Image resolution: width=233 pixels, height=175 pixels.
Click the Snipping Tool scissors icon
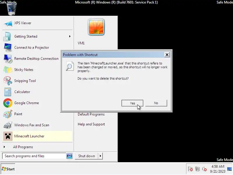coord(8,81)
